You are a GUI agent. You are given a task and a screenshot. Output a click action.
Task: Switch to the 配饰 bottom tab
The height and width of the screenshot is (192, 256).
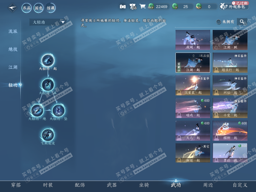click(x=80, y=185)
